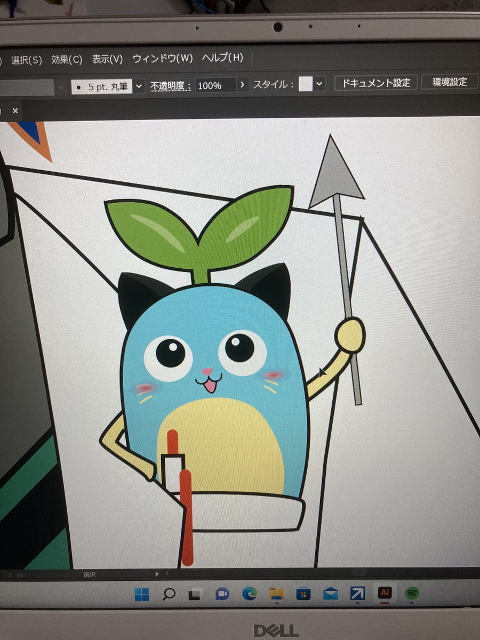Open the 効果(C) menu

[x=67, y=59]
